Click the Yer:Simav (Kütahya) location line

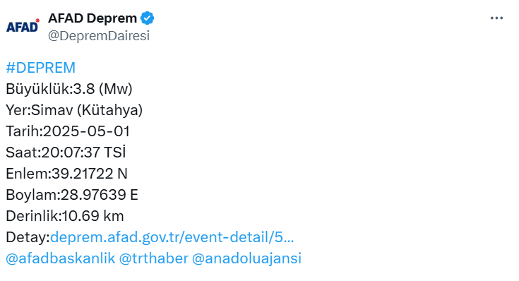(74, 110)
